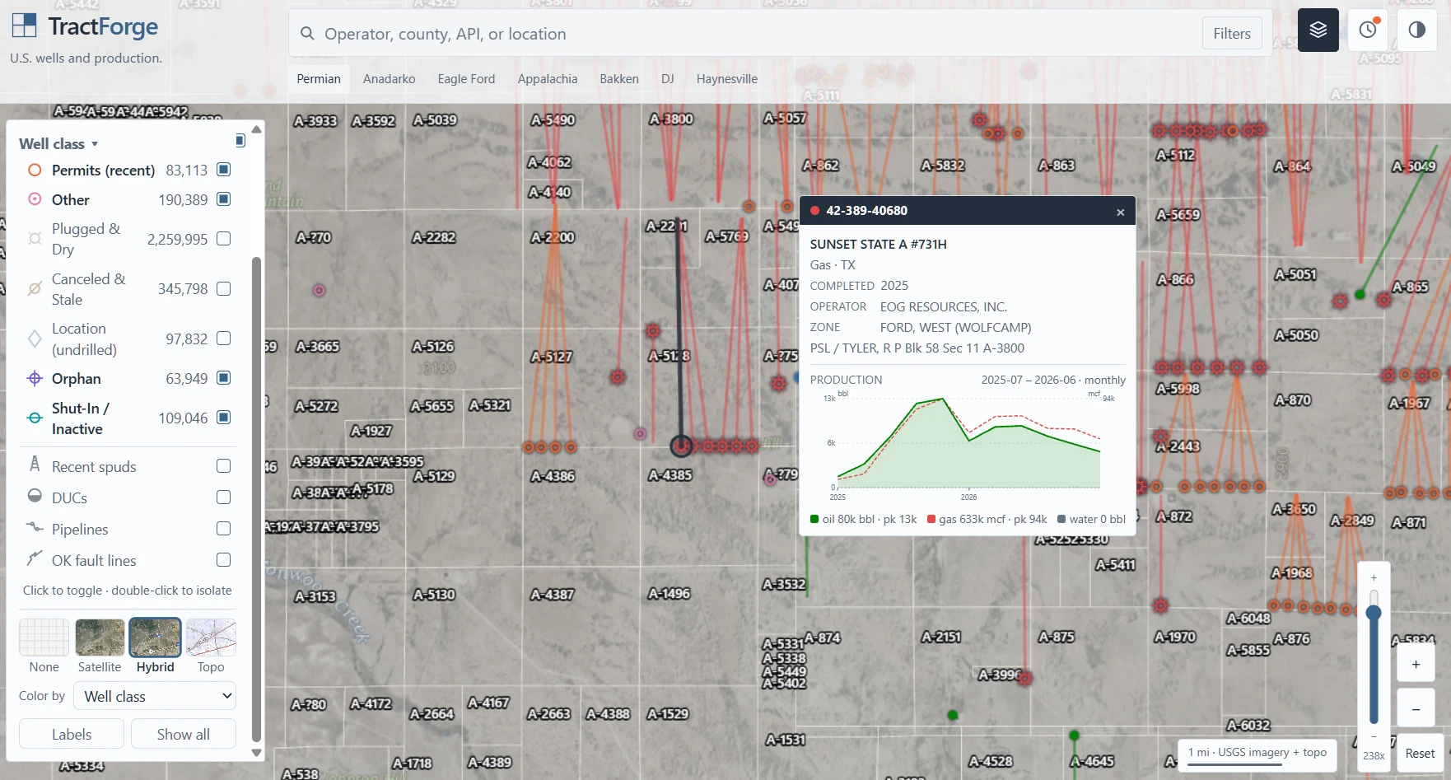Screen dimensions: 1451x780
Task: Click the green well marker near A-865
Action: tap(1360, 294)
